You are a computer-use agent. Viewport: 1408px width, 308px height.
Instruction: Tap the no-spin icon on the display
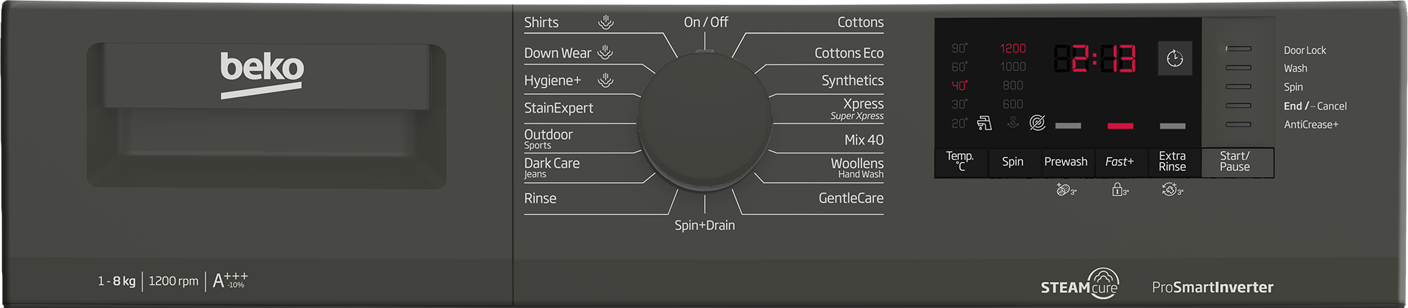[x=1037, y=123]
